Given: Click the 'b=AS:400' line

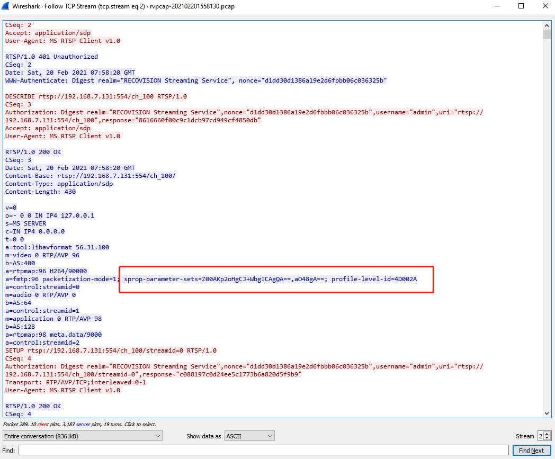Looking at the screenshot, I should [20, 263].
